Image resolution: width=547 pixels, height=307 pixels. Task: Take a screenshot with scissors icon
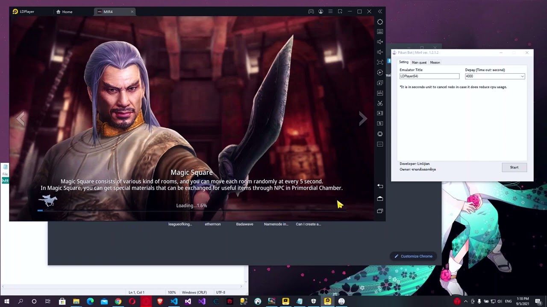pos(380,103)
